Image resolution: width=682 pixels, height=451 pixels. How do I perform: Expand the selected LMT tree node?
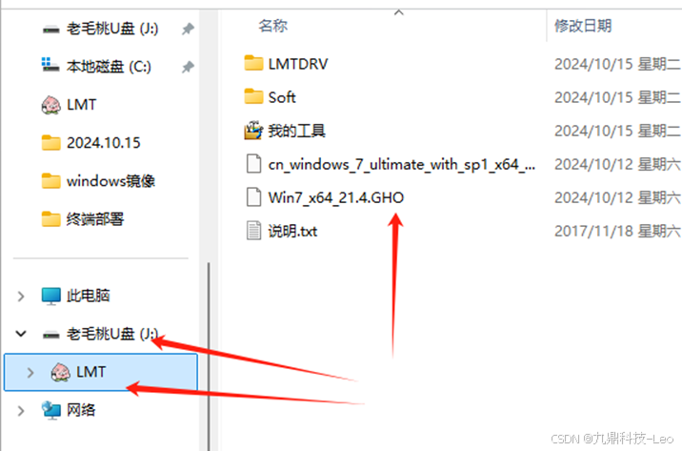click(30, 372)
